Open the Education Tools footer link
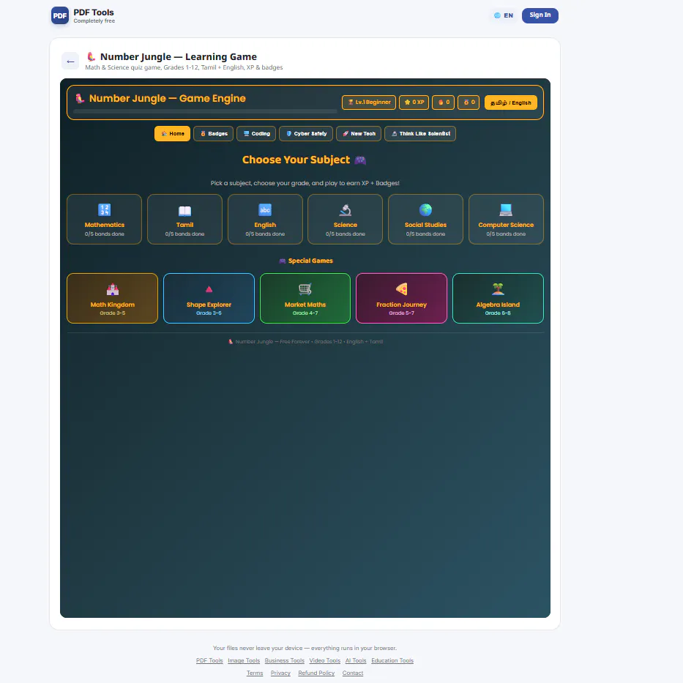Viewport: 683px width, 683px height. point(392,660)
